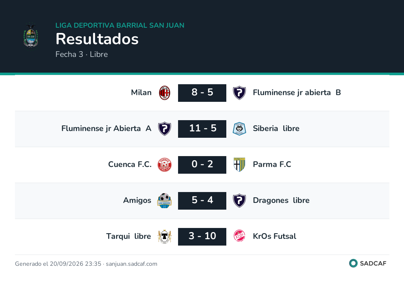Click the SADCAF logo in the footer
Image resolution: width=404 pixels, height=283 pixels.
click(x=368, y=263)
